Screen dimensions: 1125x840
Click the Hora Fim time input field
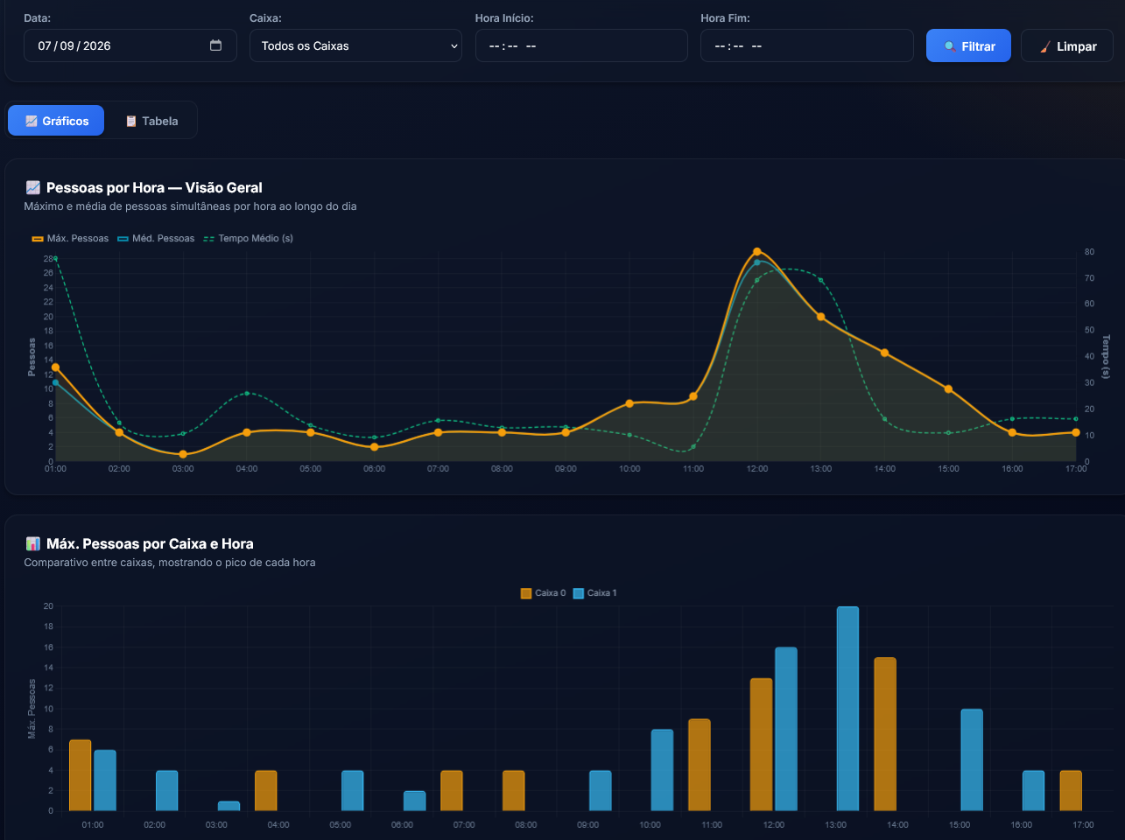[x=807, y=45]
